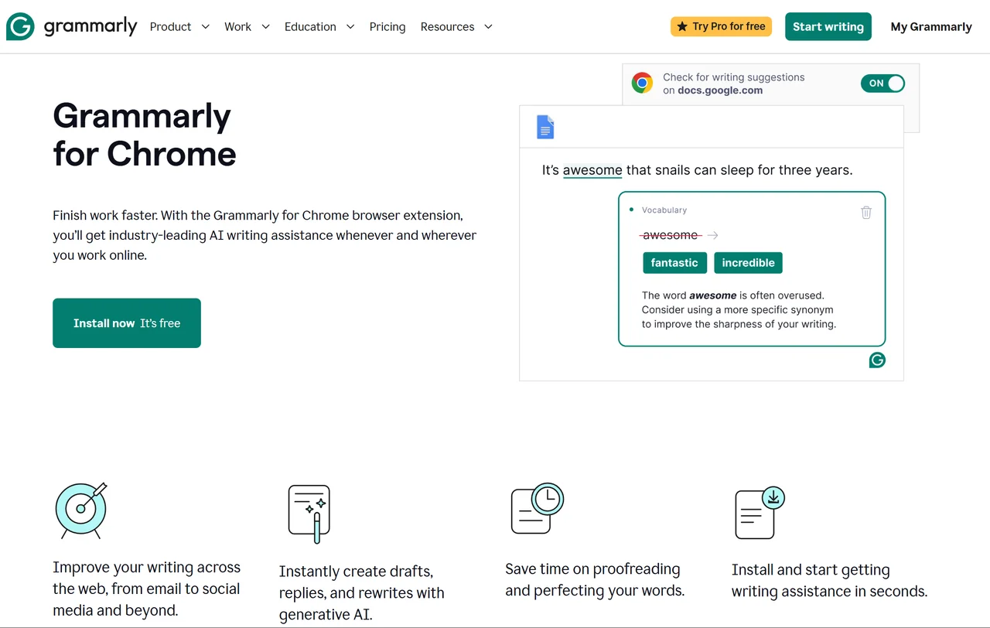Viewport: 990px width, 628px height.
Task: Click the clock proofreading icon
Action: coord(536,508)
